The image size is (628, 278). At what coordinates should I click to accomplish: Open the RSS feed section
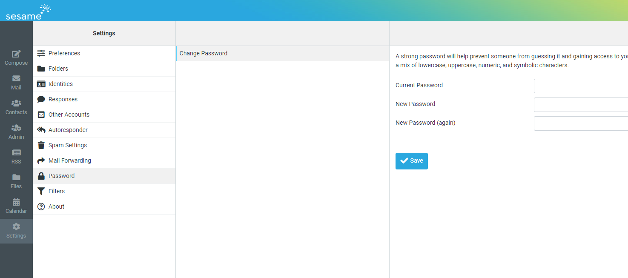pos(16,157)
